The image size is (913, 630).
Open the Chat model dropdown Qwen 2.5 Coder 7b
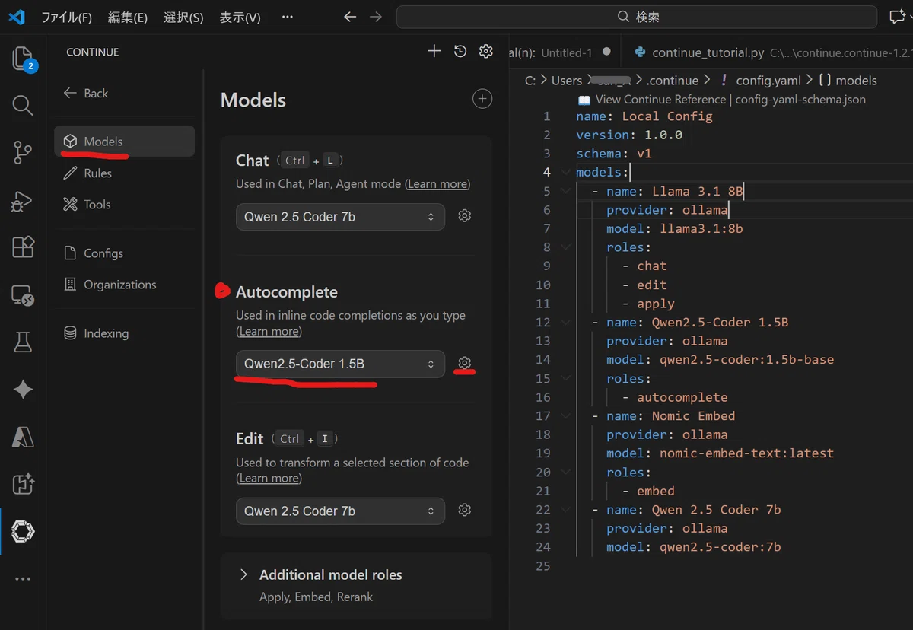click(x=340, y=217)
